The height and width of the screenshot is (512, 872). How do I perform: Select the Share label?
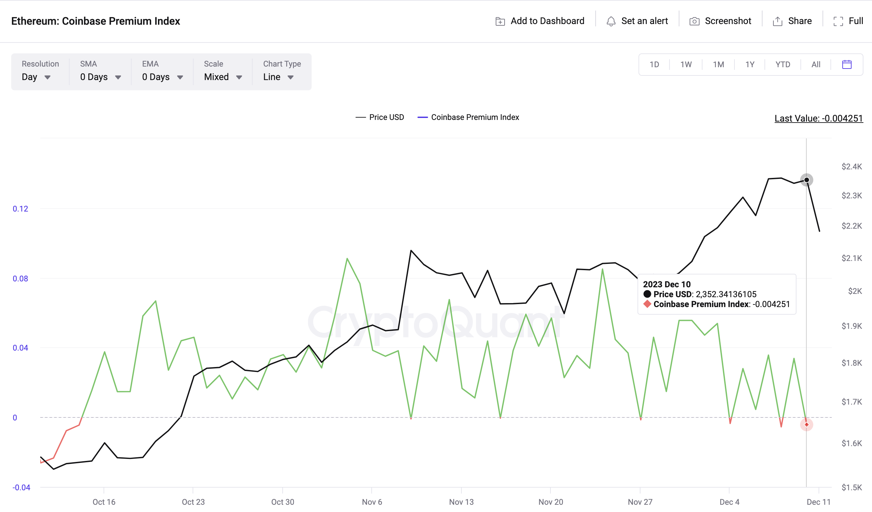800,21
